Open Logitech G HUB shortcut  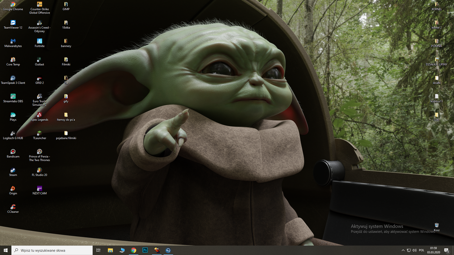(x=13, y=136)
